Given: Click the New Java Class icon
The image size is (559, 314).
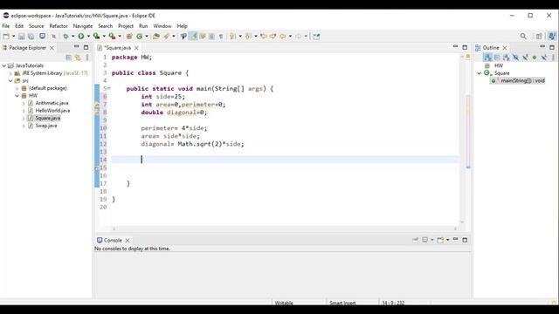Looking at the screenshot, I should [140, 37].
